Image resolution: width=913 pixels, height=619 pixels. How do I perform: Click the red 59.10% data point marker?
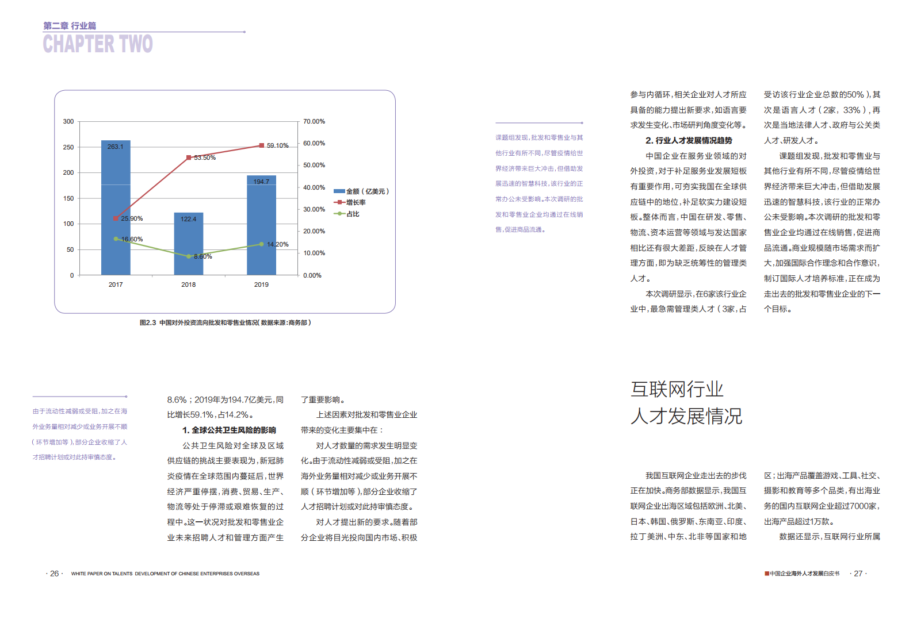pos(261,145)
